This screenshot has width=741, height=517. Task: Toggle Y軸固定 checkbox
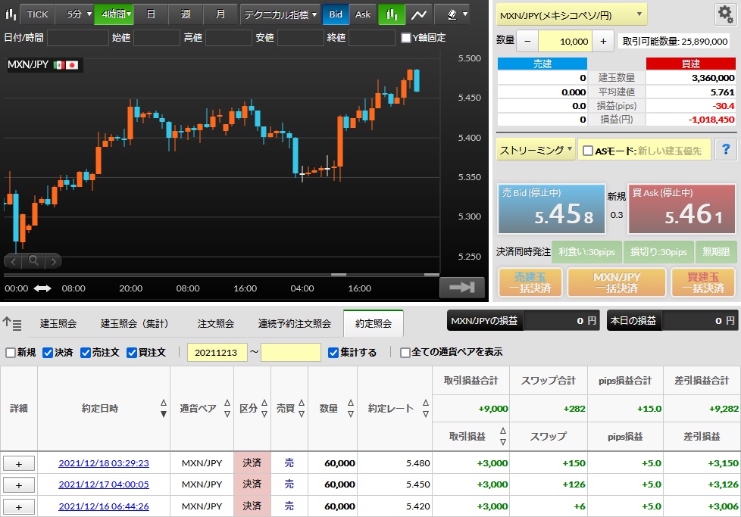click(405, 38)
